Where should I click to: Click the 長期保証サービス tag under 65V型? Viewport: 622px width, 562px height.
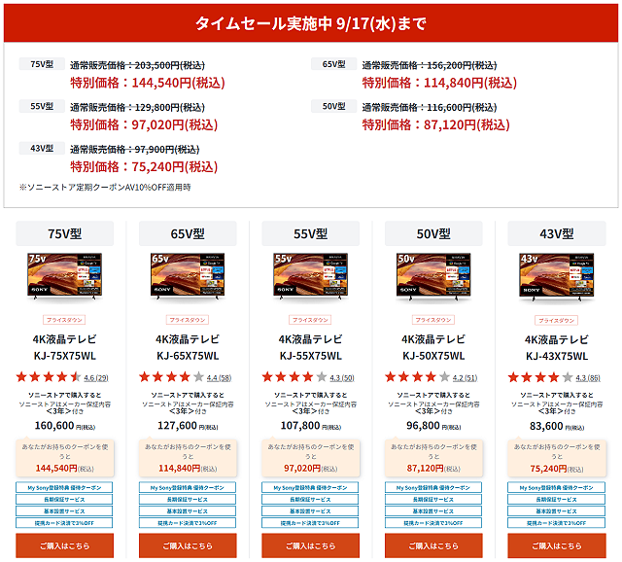[x=188, y=500]
